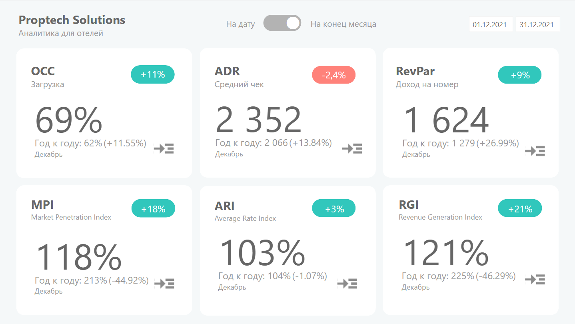Image resolution: width=575 pixels, height=324 pixels.
Task: Click the MPI heading
Action: (x=42, y=205)
